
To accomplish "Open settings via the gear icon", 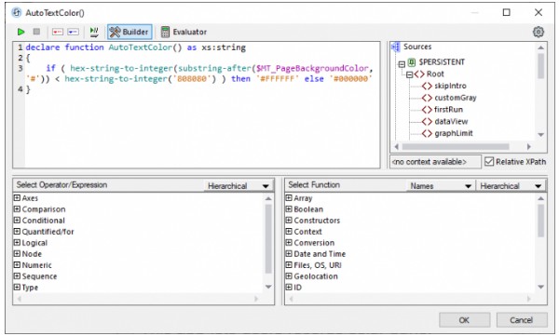I will pyautogui.click(x=539, y=32).
